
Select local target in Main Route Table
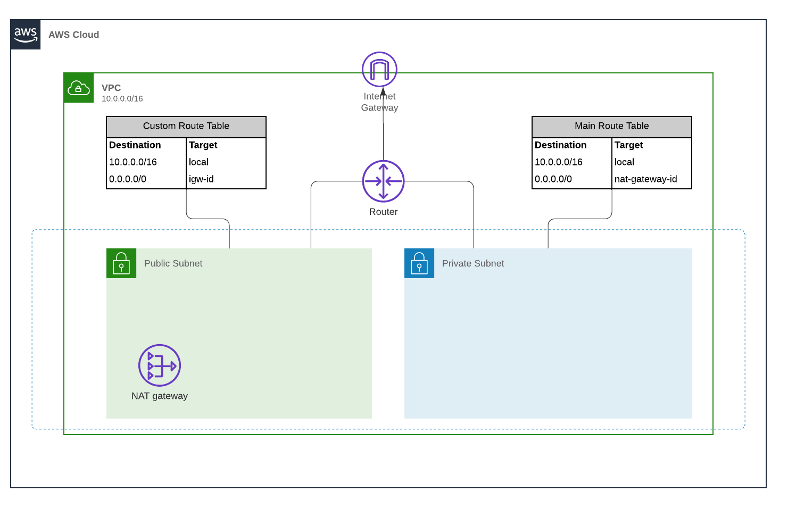coord(624,162)
